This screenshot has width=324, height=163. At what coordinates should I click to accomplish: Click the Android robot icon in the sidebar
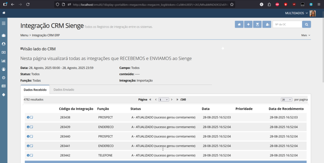pyautogui.click(x=3, y=94)
